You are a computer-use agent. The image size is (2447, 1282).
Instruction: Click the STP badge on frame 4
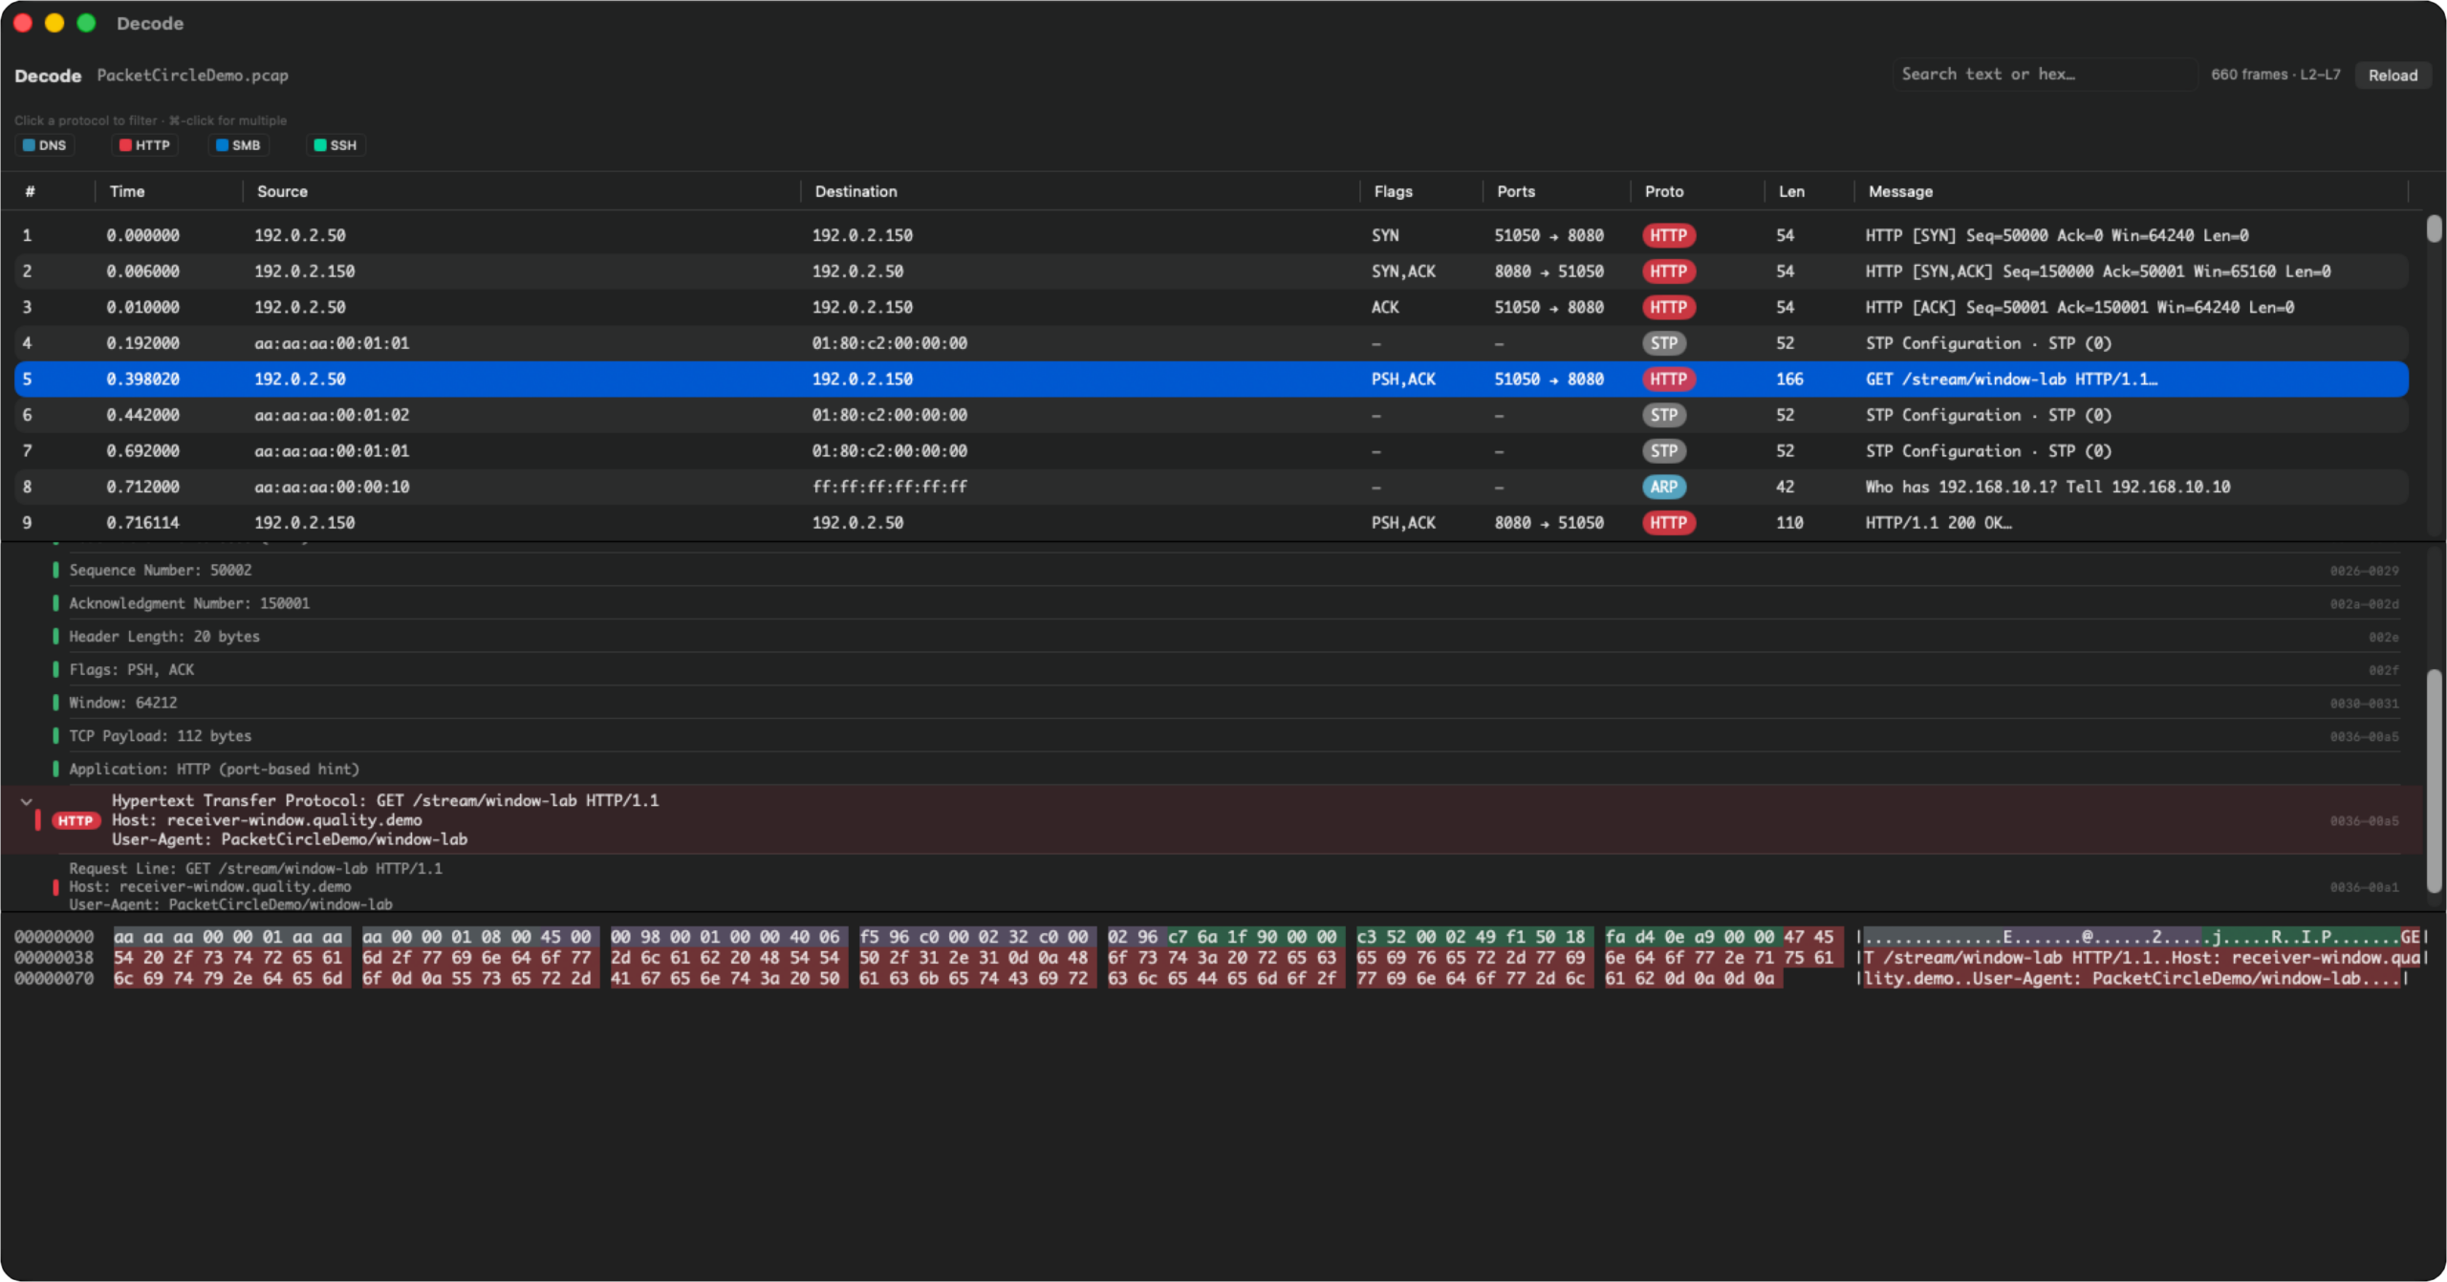coord(1664,343)
